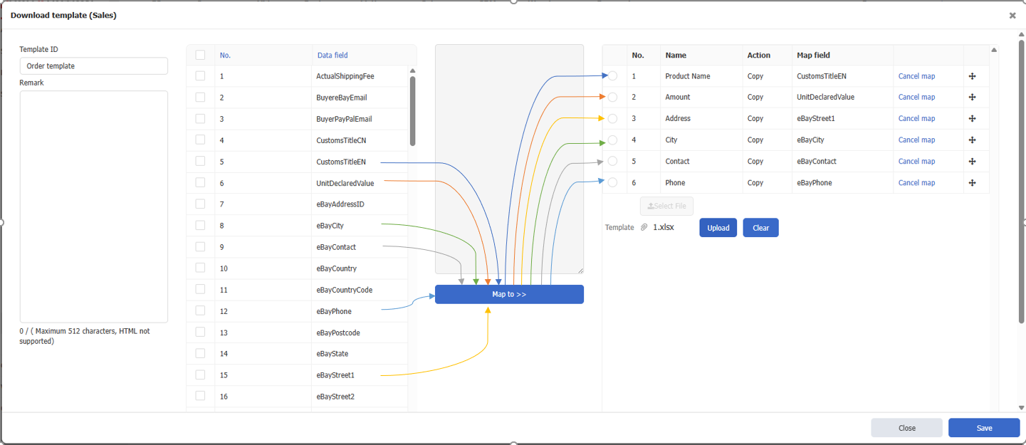Check the box for eBayStreet2
The width and height of the screenshot is (1026, 445).
200,396
